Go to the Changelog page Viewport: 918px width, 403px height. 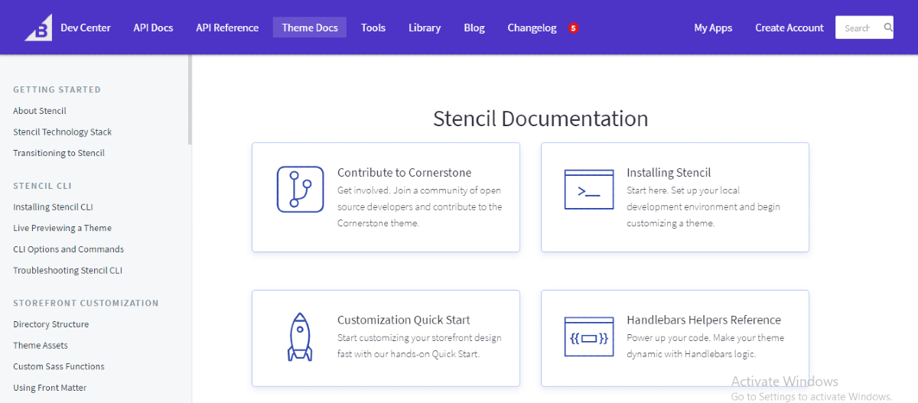(532, 28)
